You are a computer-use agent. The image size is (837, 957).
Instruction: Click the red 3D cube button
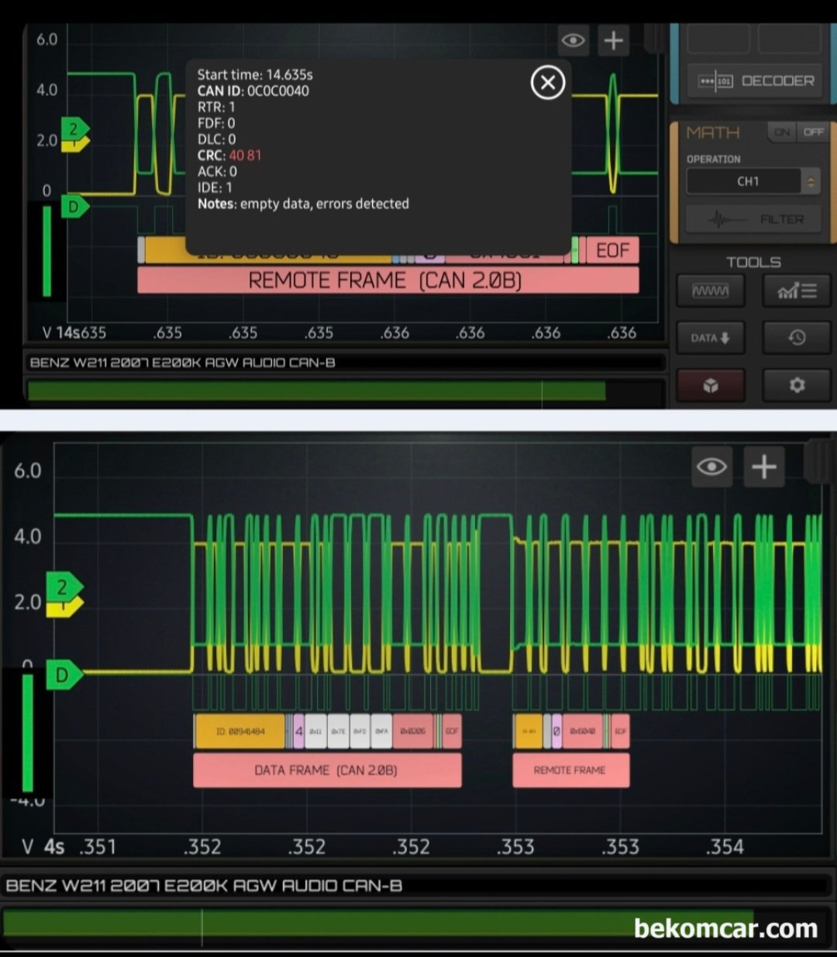710,385
